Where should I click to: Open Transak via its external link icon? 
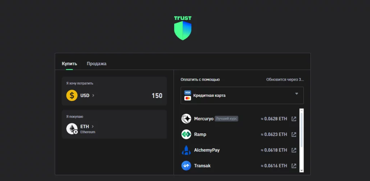pos(294,166)
